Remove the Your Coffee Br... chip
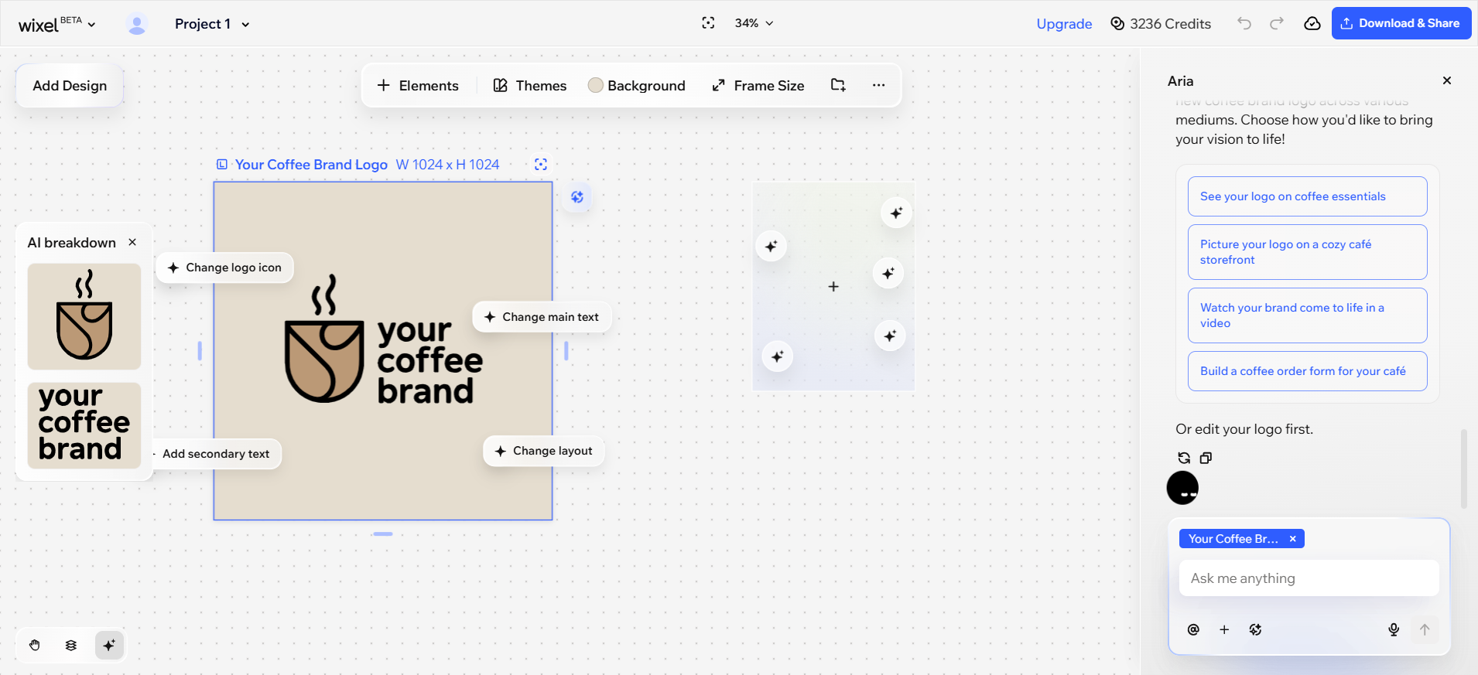 (x=1292, y=539)
